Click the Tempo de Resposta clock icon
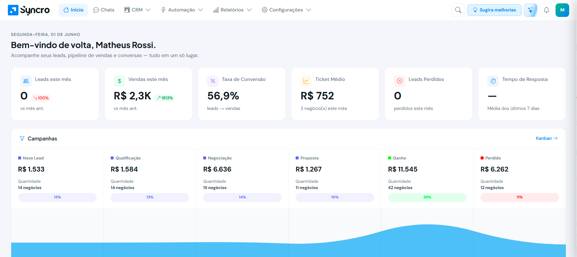Screen dimensions: 577x257 pyautogui.click(x=493, y=81)
